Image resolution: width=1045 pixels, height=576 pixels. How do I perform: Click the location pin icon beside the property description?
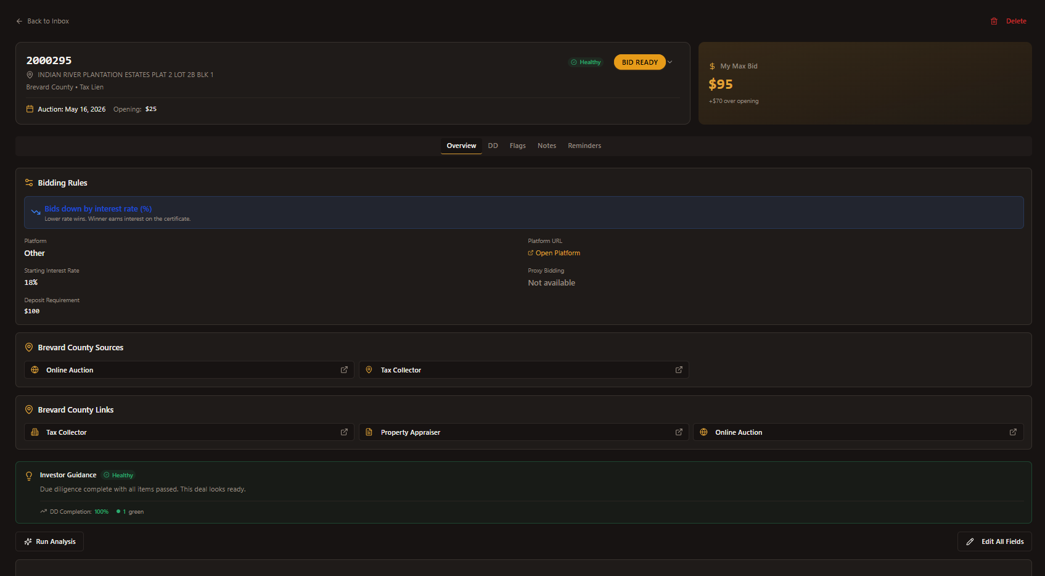(30, 75)
